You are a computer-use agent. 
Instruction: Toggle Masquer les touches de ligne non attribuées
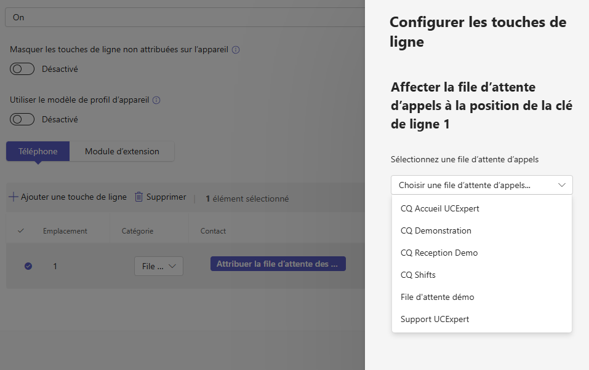pyautogui.click(x=23, y=69)
